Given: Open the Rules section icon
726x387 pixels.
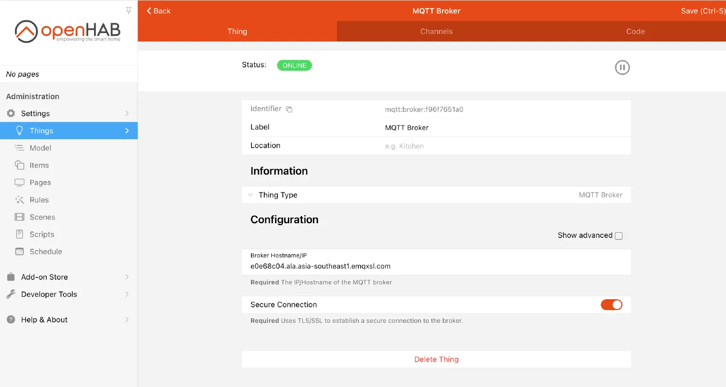Looking at the screenshot, I should click(x=19, y=200).
